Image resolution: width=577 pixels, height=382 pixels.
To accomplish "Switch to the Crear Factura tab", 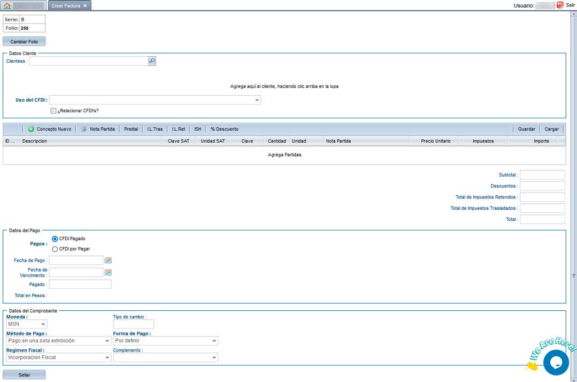I will pyautogui.click(x=65, y=6).
